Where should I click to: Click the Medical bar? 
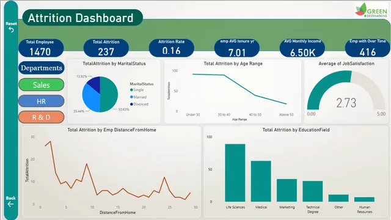coord(261,181)
